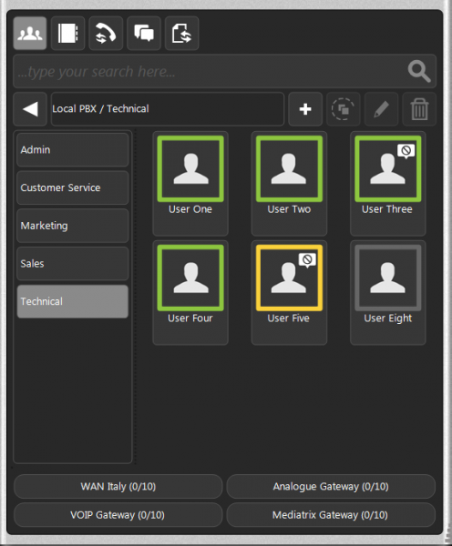Click the dashed-circle copy group icon
The width and height of the screenshot is (452, 546).
(x=344, y=109)
